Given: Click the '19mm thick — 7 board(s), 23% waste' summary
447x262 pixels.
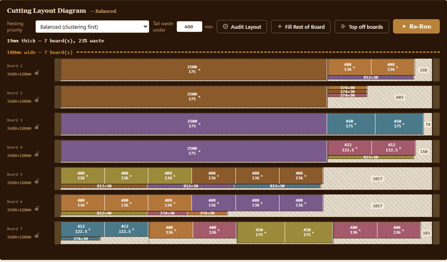Looking at the screenshot, I should click(x=56, y=41).
